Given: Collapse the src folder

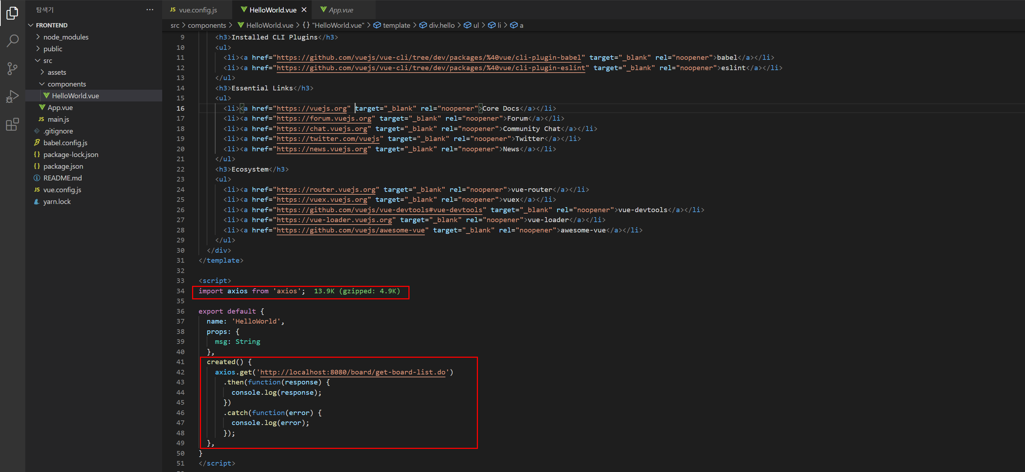Looking at the screenshot, I should tap(47, 61).
